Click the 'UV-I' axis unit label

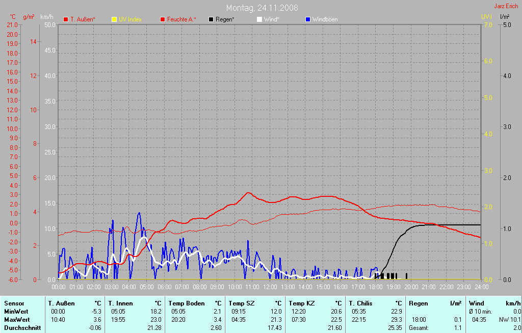pyautogui.click(x=486, y=17)
